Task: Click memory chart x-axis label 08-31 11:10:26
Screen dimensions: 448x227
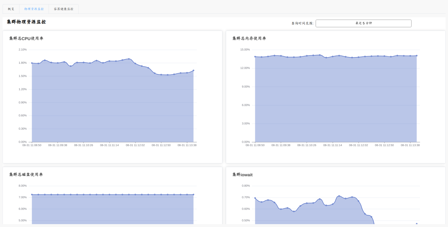Action: (x=307, y=145)
